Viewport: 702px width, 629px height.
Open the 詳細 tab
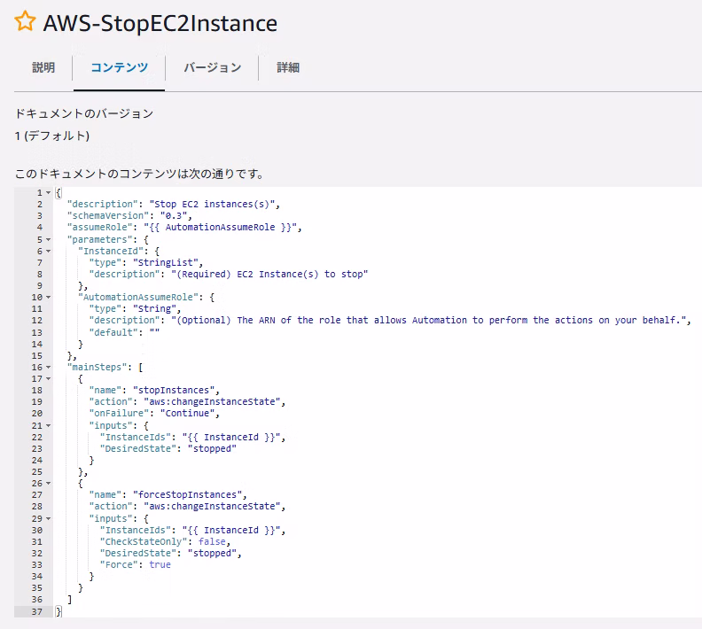pyautogui.click(x=288, y=67)
